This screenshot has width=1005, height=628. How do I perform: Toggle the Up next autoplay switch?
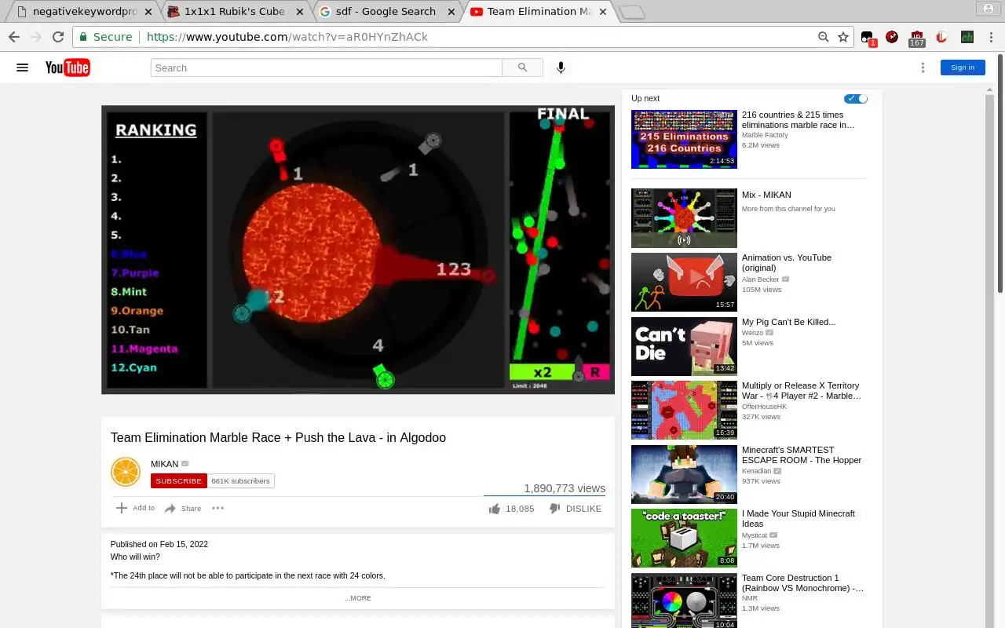tap(856, 98)
